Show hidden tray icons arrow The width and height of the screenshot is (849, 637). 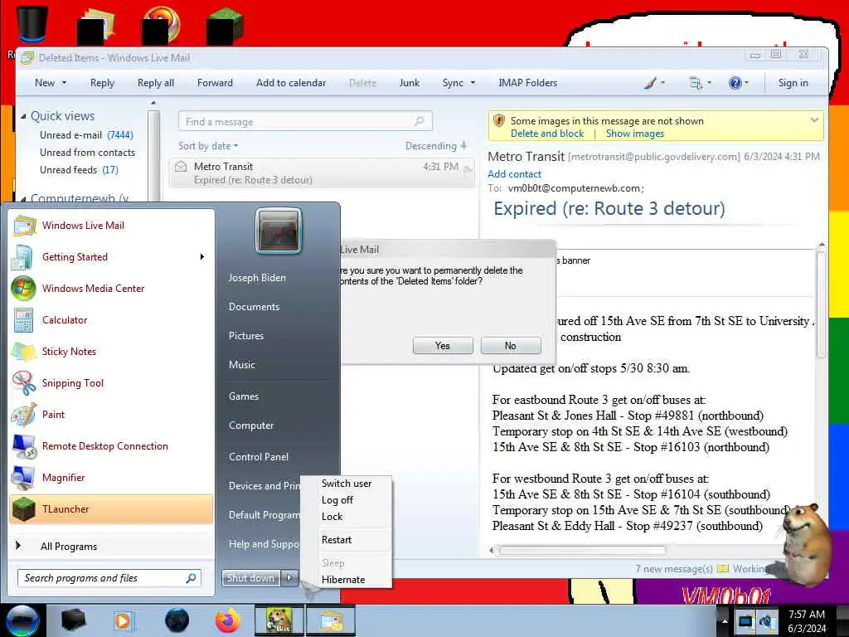(x=723, y=620)
